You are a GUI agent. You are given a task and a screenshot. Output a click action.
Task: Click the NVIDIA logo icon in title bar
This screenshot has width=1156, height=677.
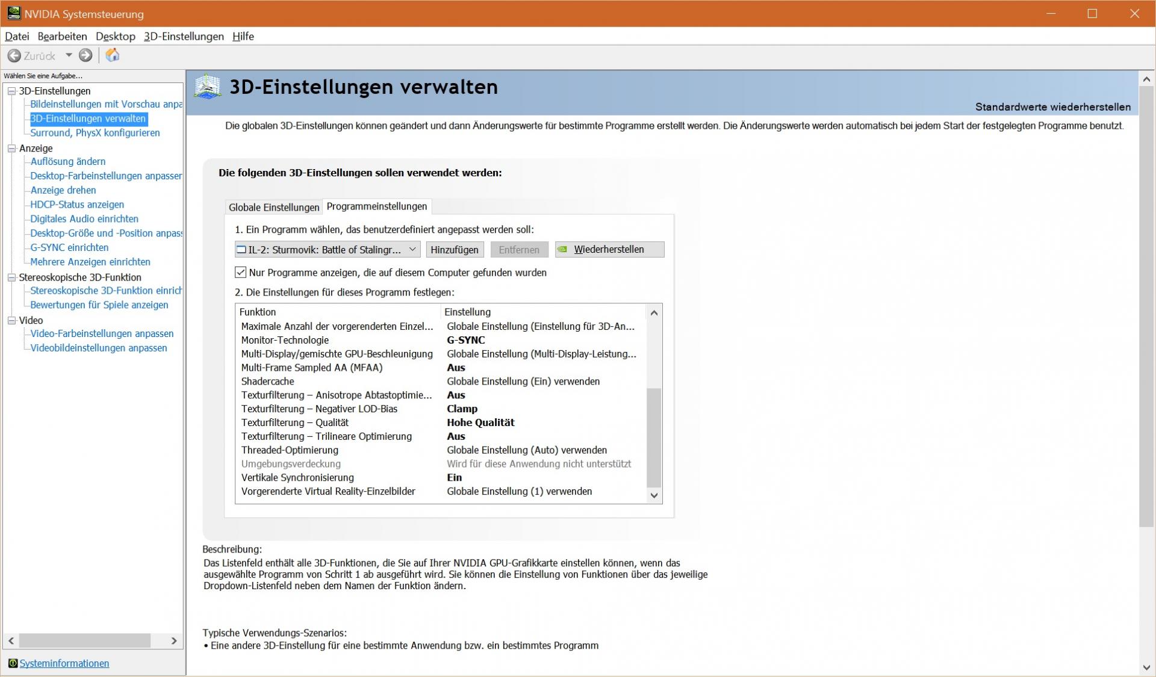point(13,13)
